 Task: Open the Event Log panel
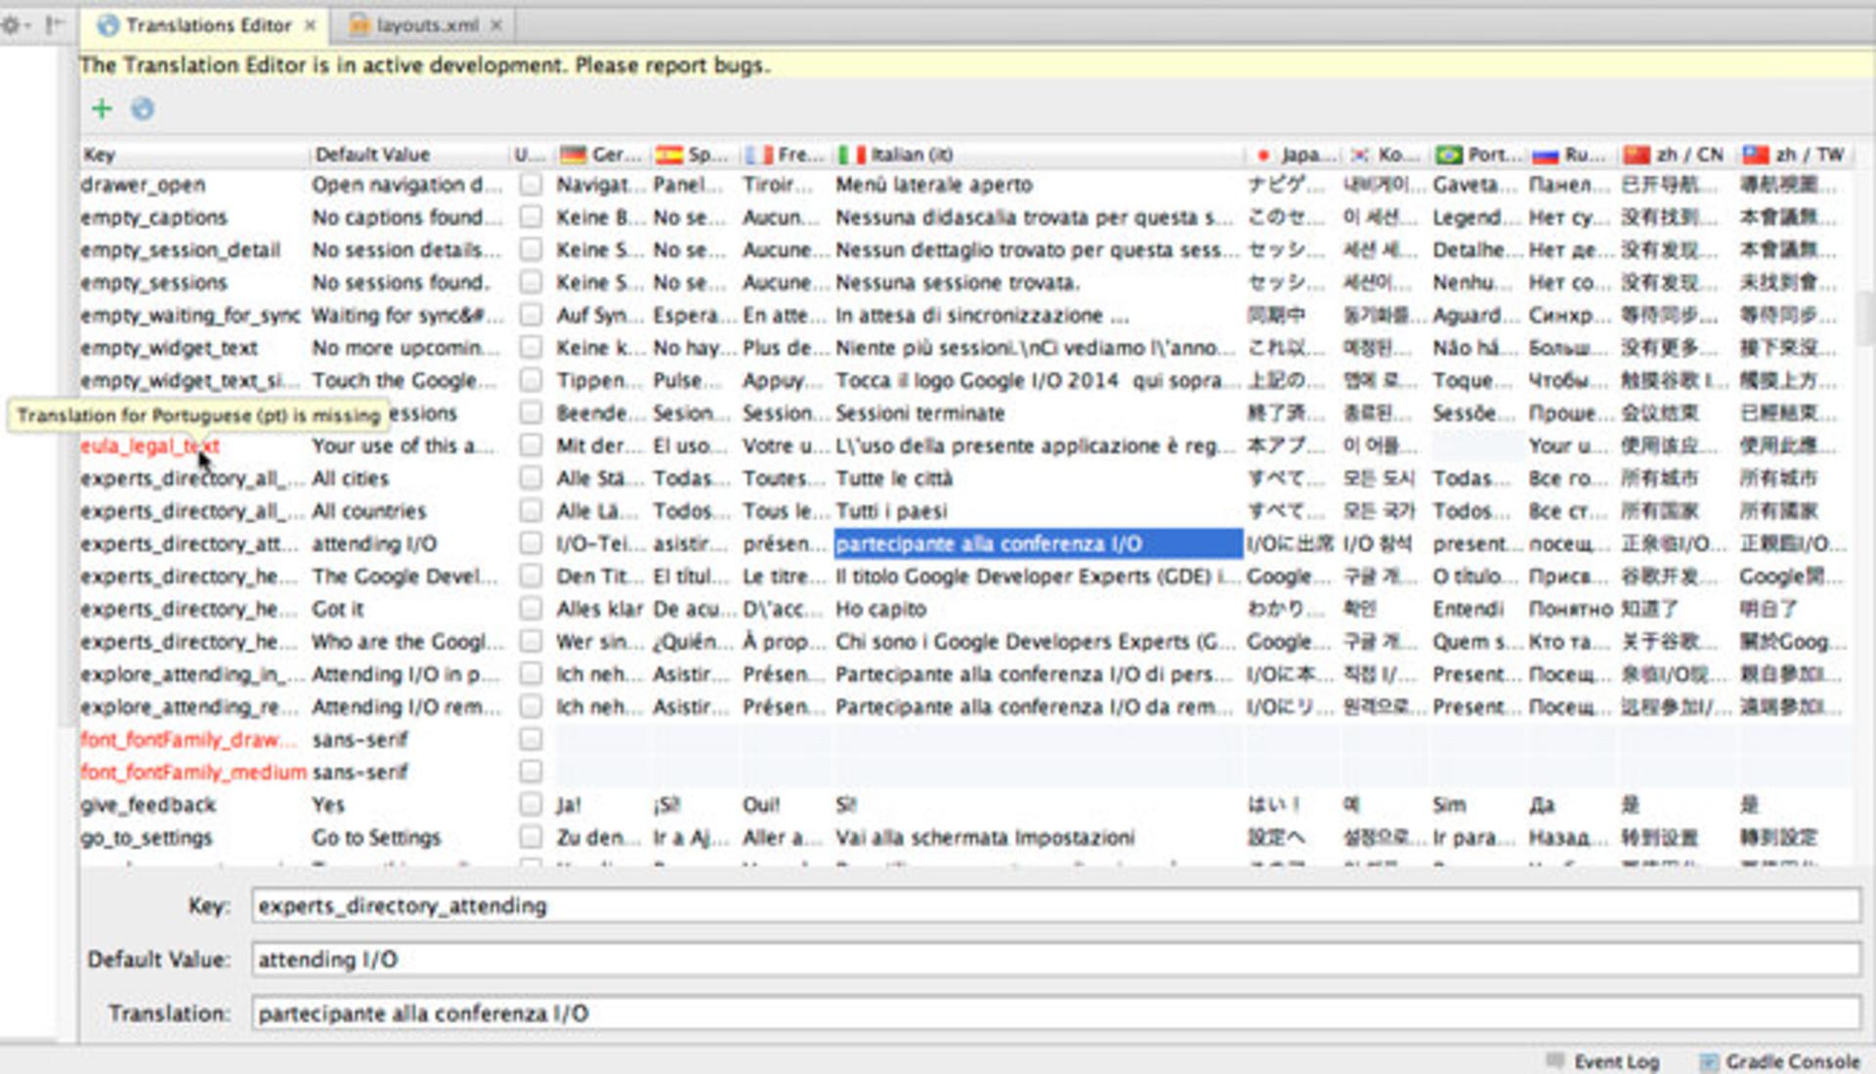click(1603, 1061)
